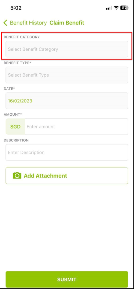Image resolution: width=134 pixels, height=289 pixels.
Task: Open the Select Benefit Category dropdown
Action: 67,49
